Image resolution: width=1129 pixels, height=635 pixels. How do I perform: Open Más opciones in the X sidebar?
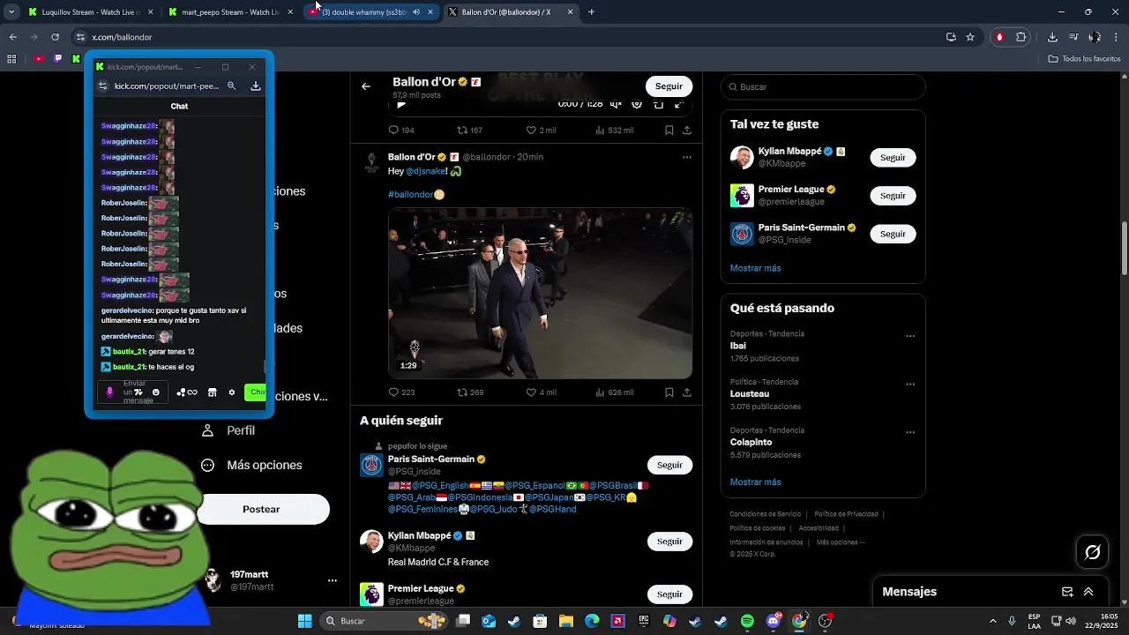[x=252, y=465]
